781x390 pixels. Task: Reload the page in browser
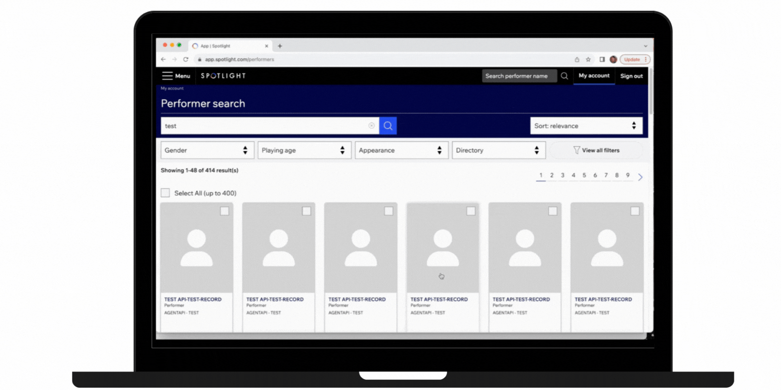[186, 59]
